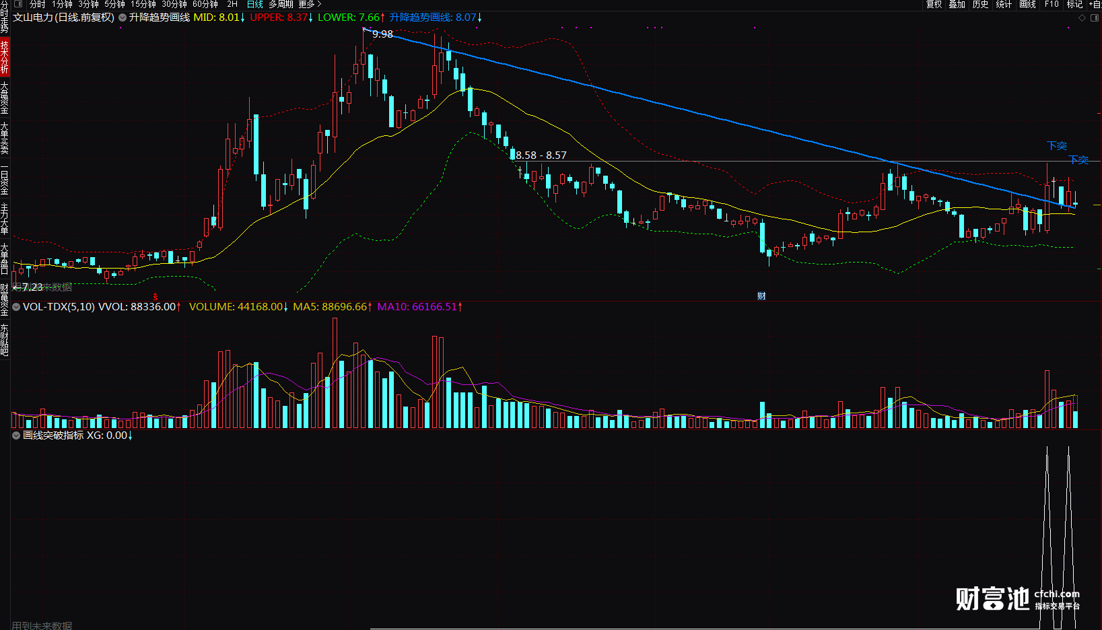Click the stock title 文山电力(日线.前复权)

tap(64, 17)
